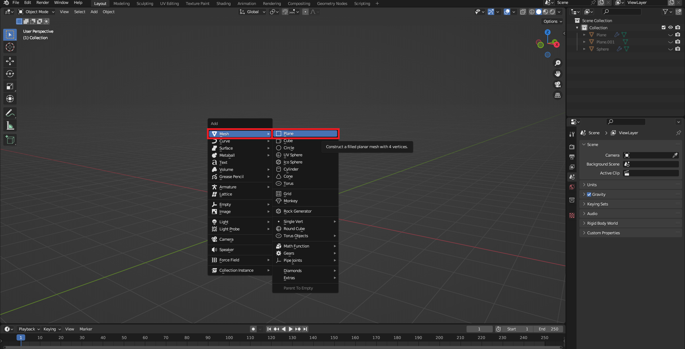The image size is (685, 349).
Task: Expand Audio panel
Action: pyautogui.click(x=630, y=214)
